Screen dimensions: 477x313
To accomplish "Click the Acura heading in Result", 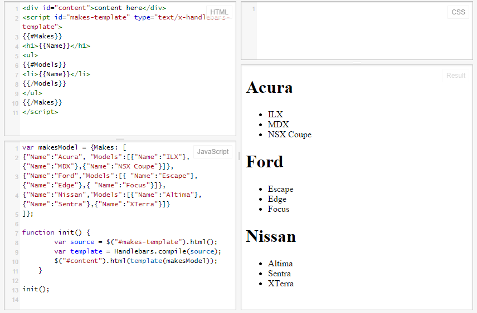I will coord(269,87).
